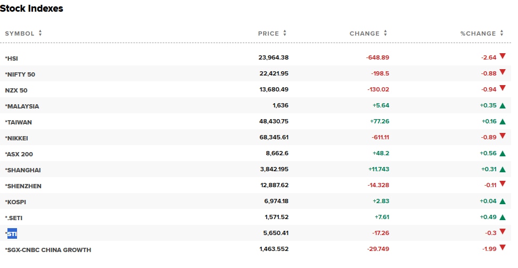Select .SETI price 1,571.52
518x268 pixels.
click(x=276, y=217)
